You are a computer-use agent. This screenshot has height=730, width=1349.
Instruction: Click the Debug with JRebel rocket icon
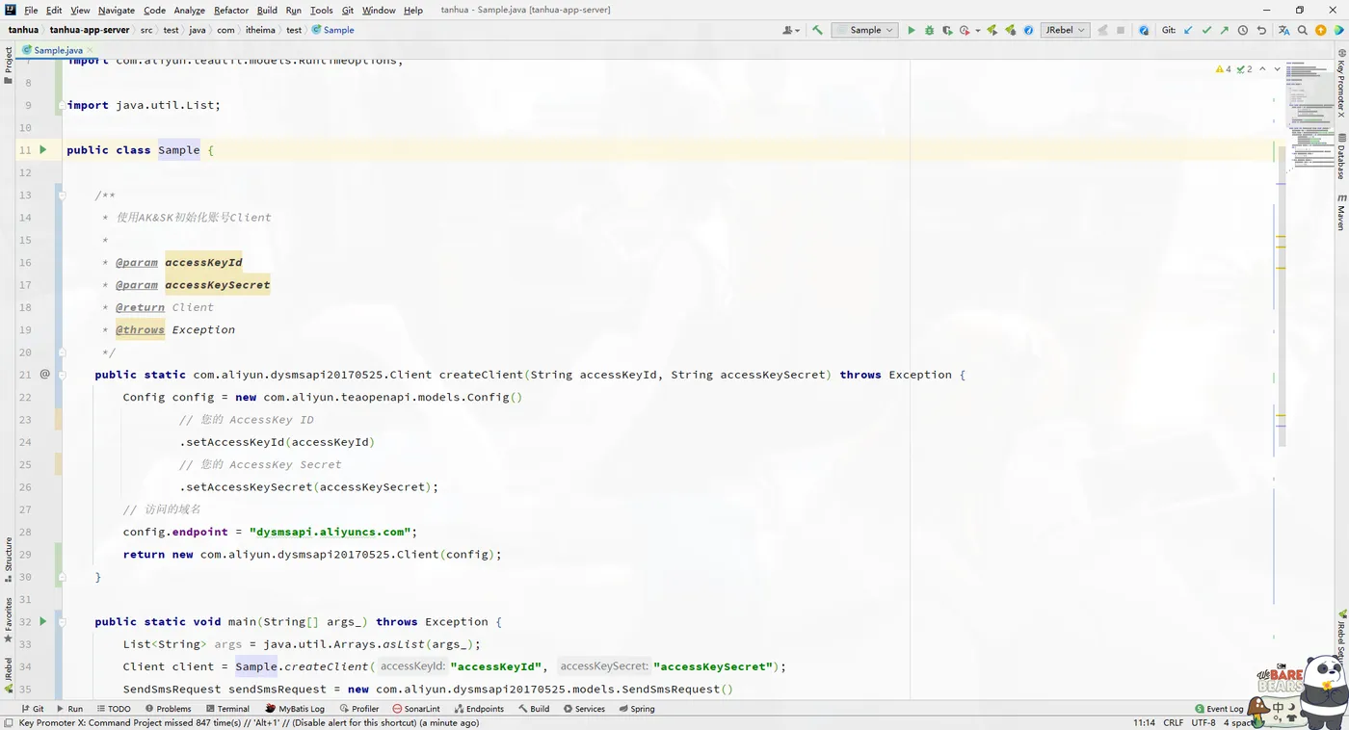(1010, 30)
